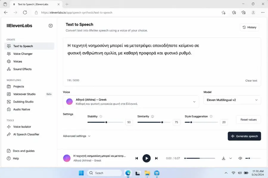Viewport: 268px width, 178px height.
Task: Go back in the browser
Action: pos(6,12)
